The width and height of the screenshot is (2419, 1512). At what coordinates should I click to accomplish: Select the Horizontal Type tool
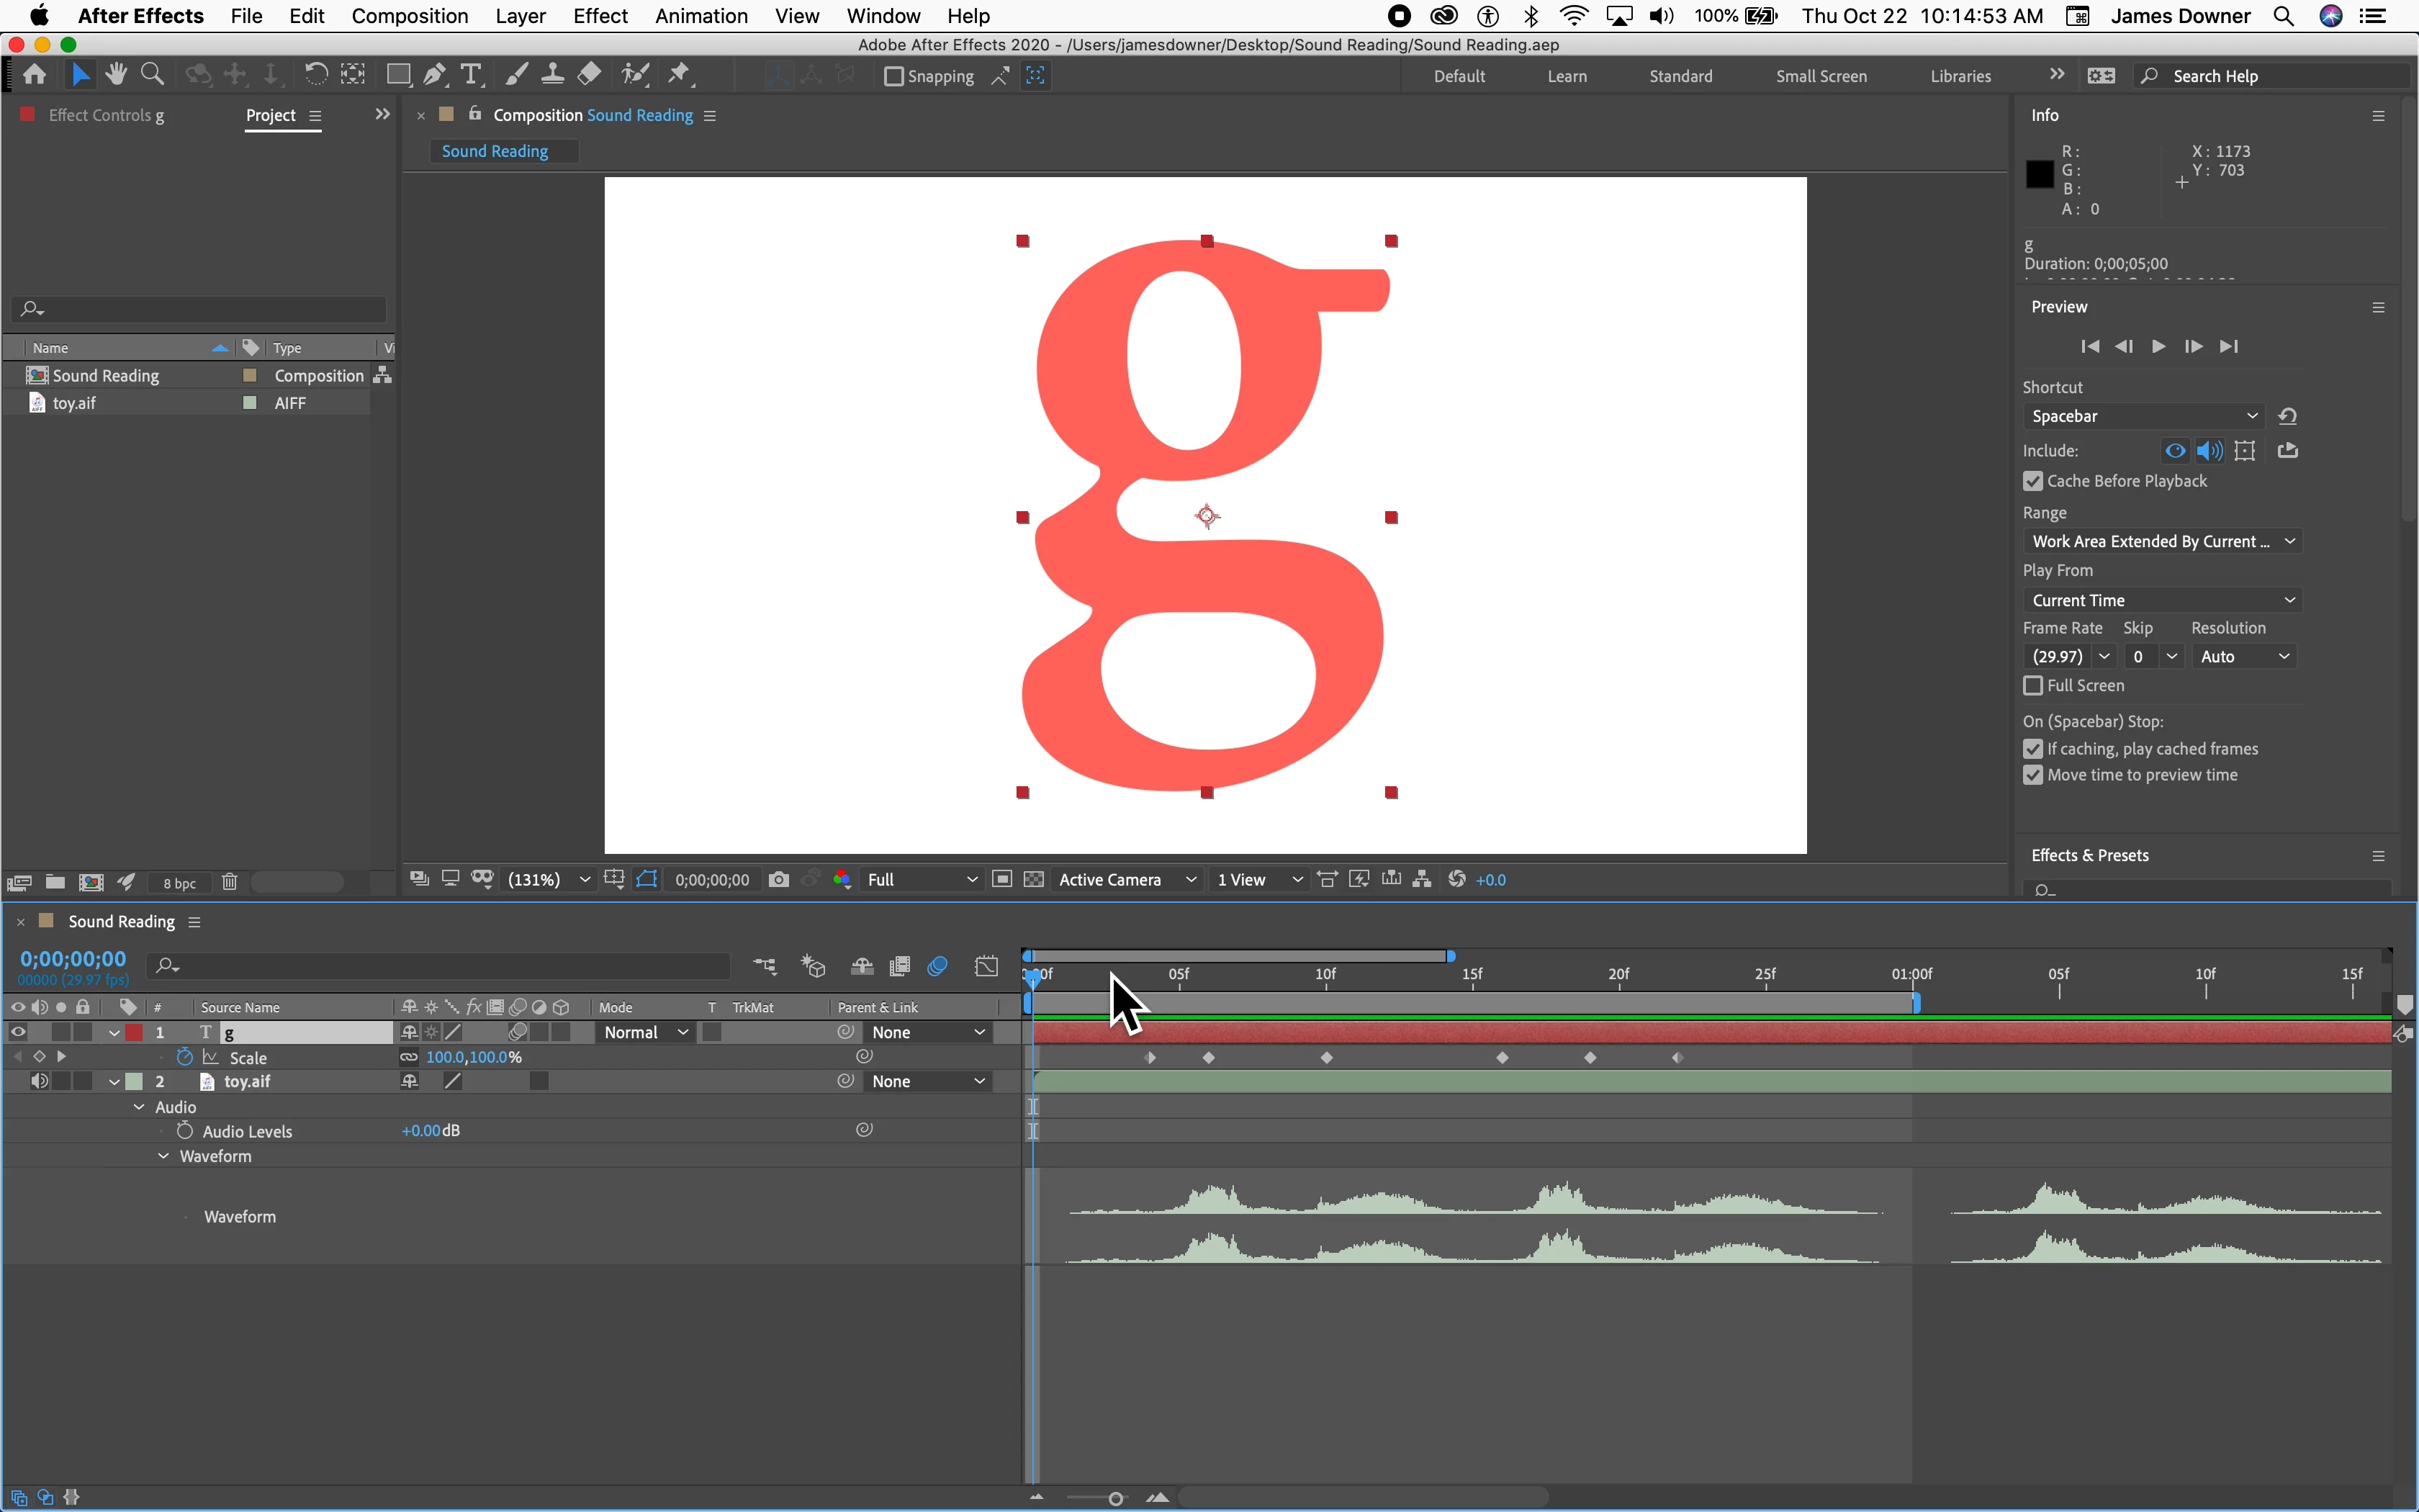coord(471,74)
